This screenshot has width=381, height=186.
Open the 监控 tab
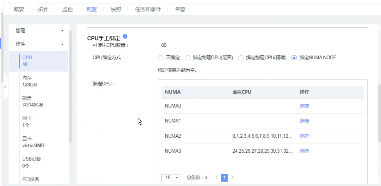click(x=67, y=9)
